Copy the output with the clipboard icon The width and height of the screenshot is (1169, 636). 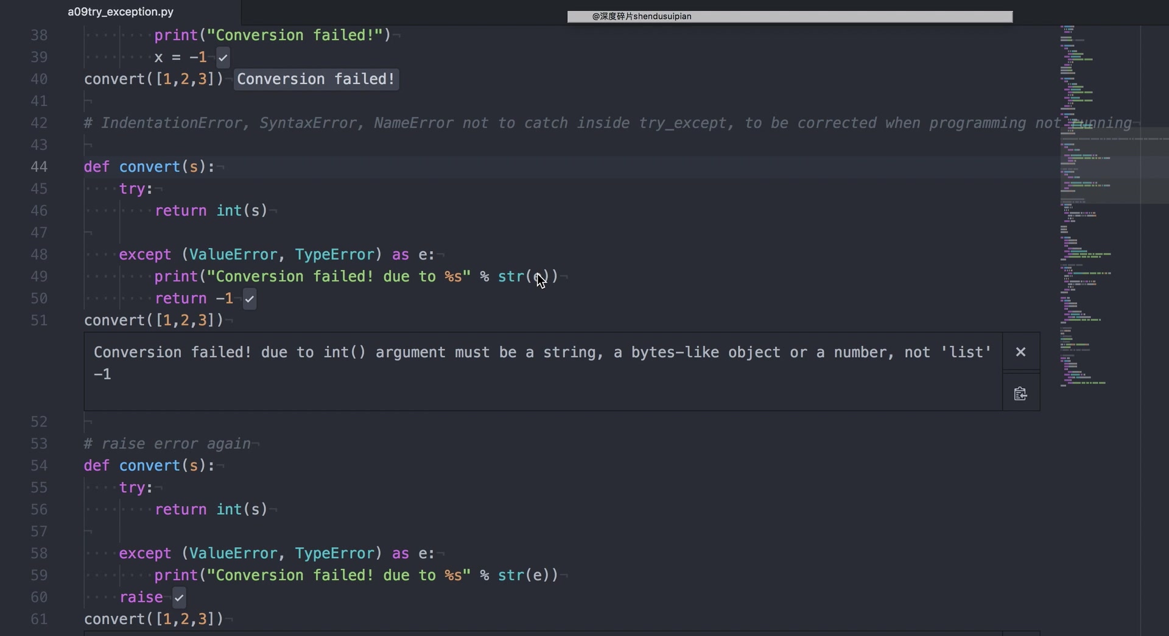click(1020, 394)
